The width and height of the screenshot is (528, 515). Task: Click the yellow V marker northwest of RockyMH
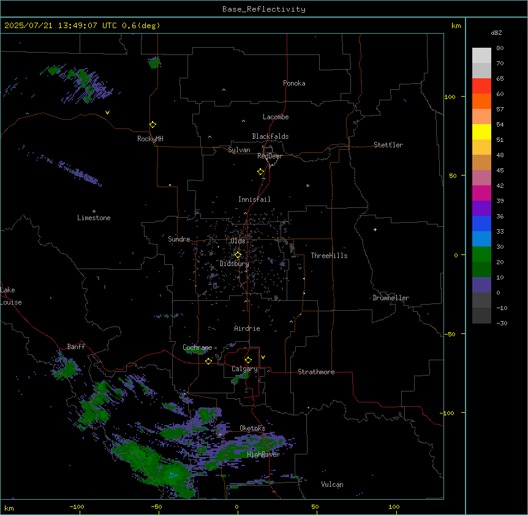click(x=107, y=113)
